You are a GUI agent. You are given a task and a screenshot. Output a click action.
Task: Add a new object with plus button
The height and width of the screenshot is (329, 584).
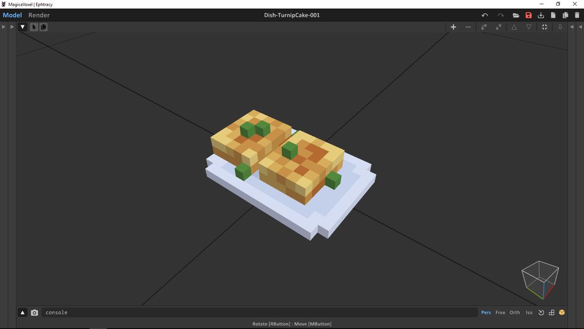click(453, 27)
